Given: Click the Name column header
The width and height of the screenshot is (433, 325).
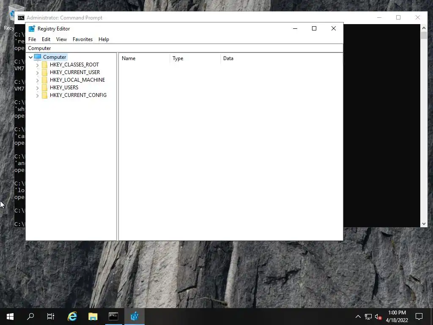Looking at the screenshot, I should pyautogui.click(x=145, y=58).
